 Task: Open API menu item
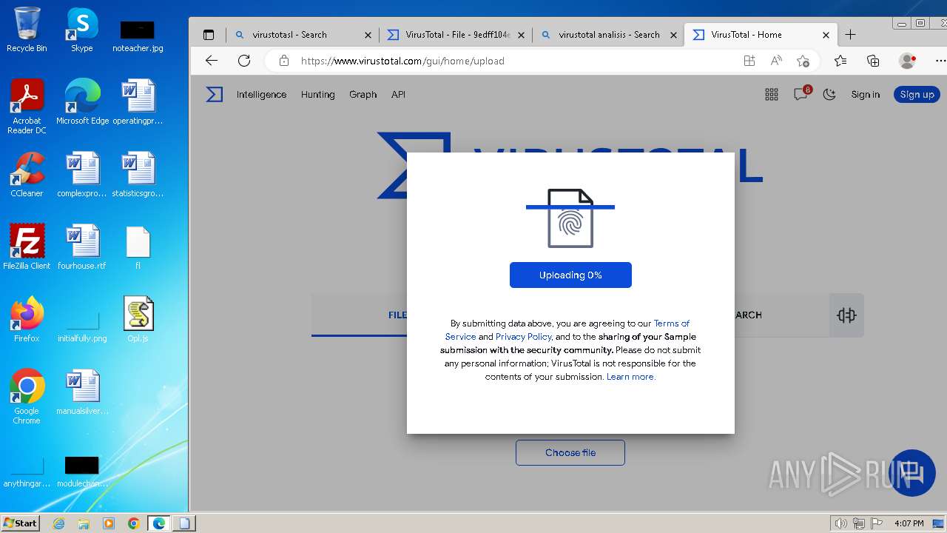pyautogui.click(x=398, y=94)
